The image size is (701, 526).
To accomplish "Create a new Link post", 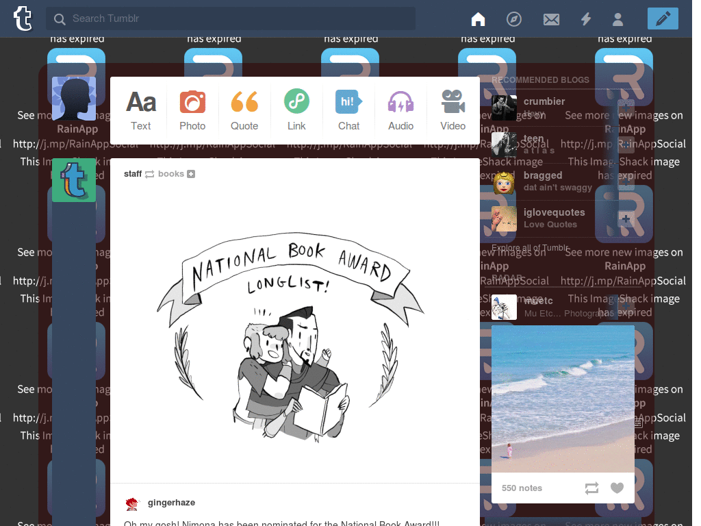I will tap(296, 110).
